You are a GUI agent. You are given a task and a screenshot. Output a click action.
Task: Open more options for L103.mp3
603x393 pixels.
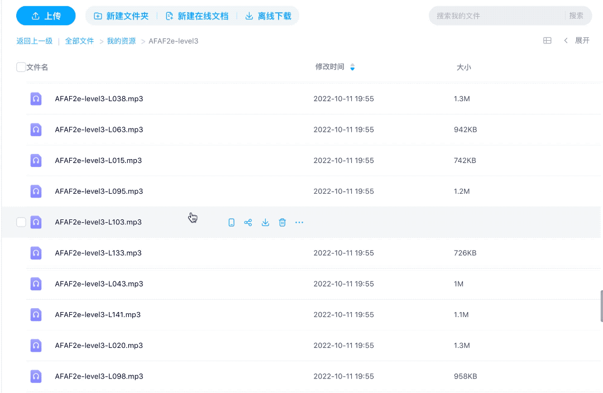[299, 223]
